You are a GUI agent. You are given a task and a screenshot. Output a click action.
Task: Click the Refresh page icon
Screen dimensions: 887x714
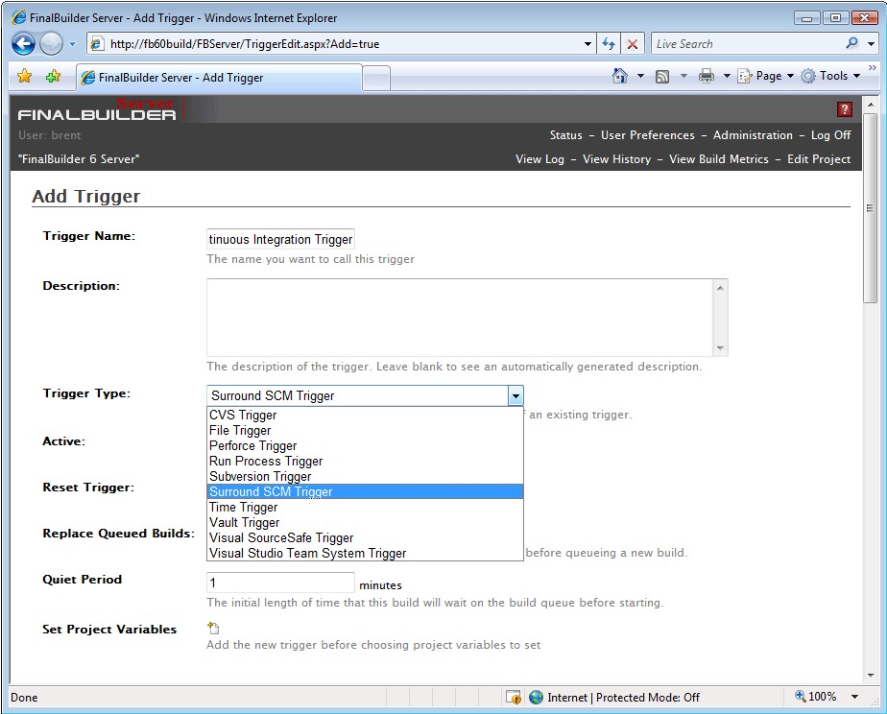609,44
